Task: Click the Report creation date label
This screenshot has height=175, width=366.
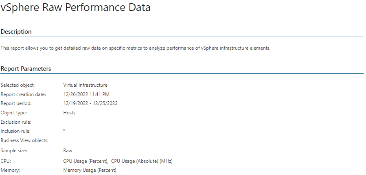Action: click(23, 94)
